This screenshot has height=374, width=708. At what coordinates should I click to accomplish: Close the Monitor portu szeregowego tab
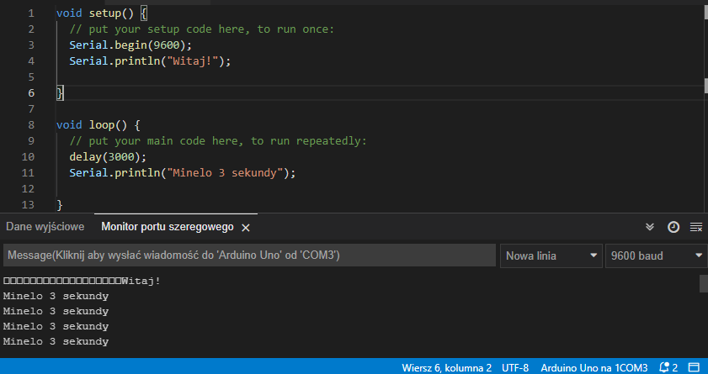[x=246, y=228]
